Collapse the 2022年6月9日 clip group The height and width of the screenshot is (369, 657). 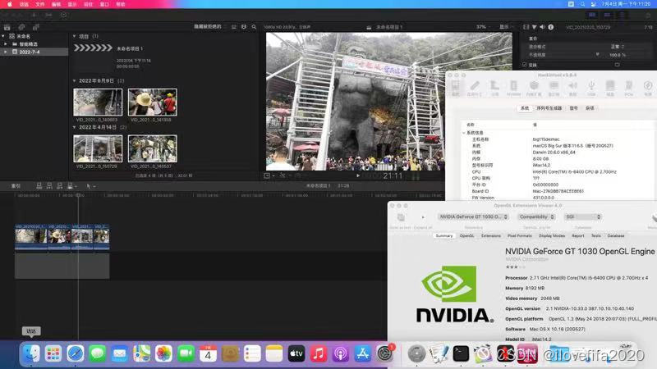75,80
